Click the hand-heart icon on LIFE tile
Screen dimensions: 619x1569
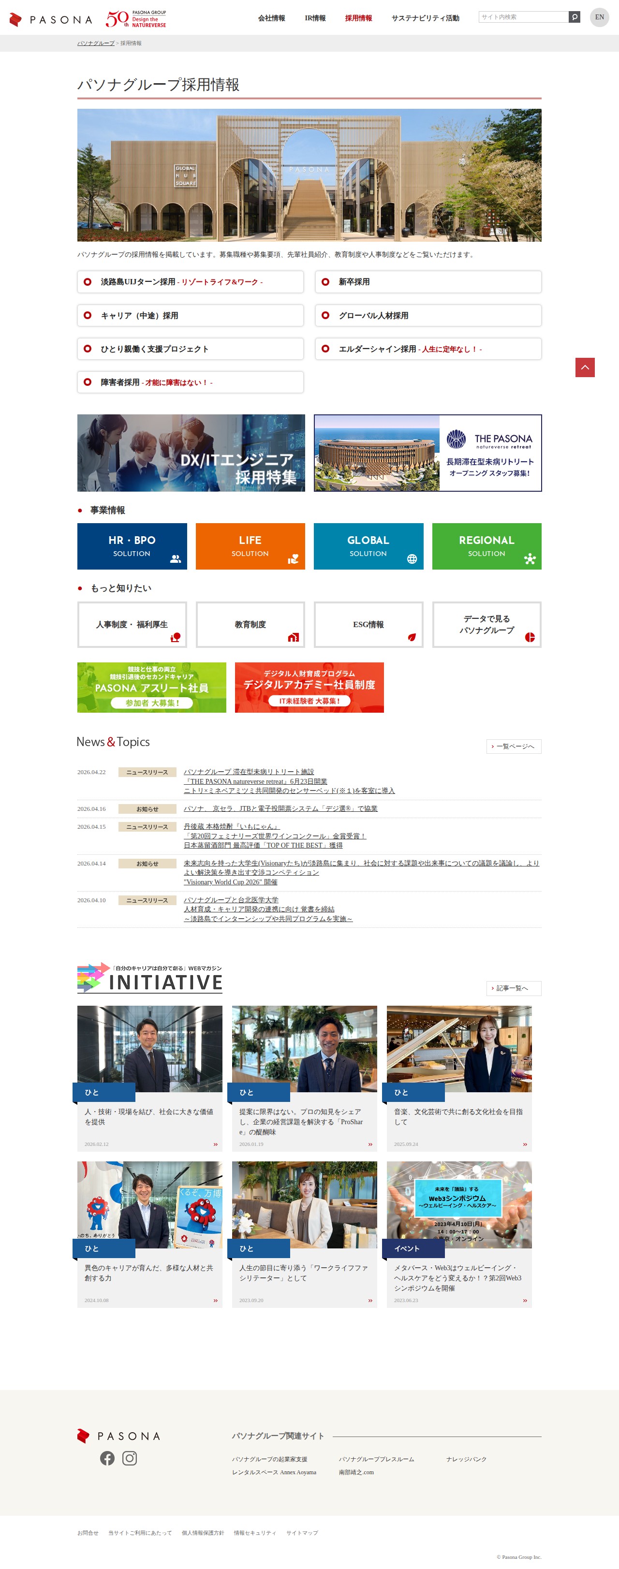pos(293,558)
